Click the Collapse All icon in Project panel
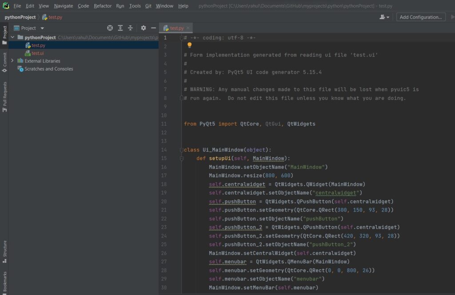 (x=130, y=28)
